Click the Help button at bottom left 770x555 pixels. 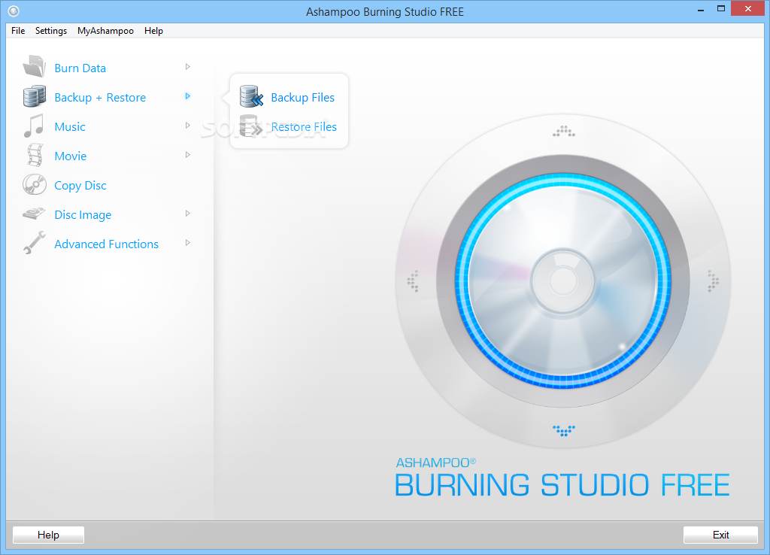click(48, 535)
